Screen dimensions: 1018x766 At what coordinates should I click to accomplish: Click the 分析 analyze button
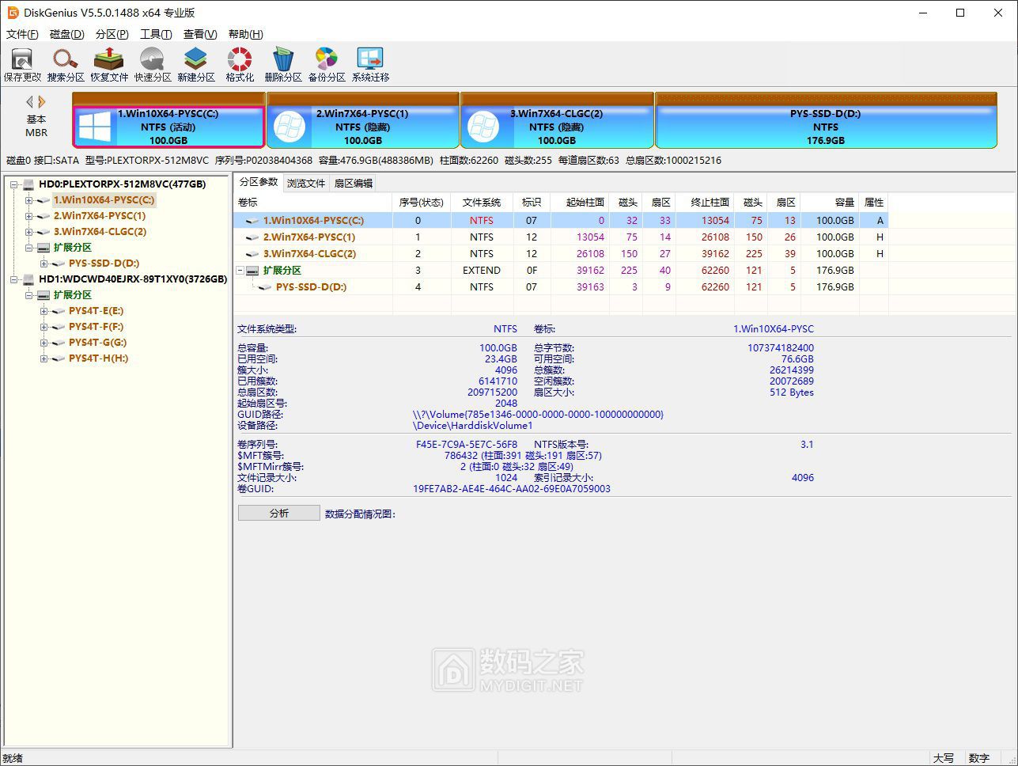tap(279, 513)
